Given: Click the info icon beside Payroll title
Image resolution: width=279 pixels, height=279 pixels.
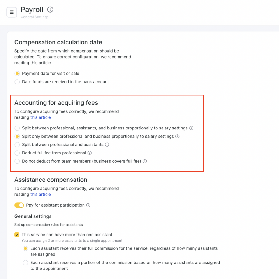Looking at the screenshot, I should (x=50, y=10).
